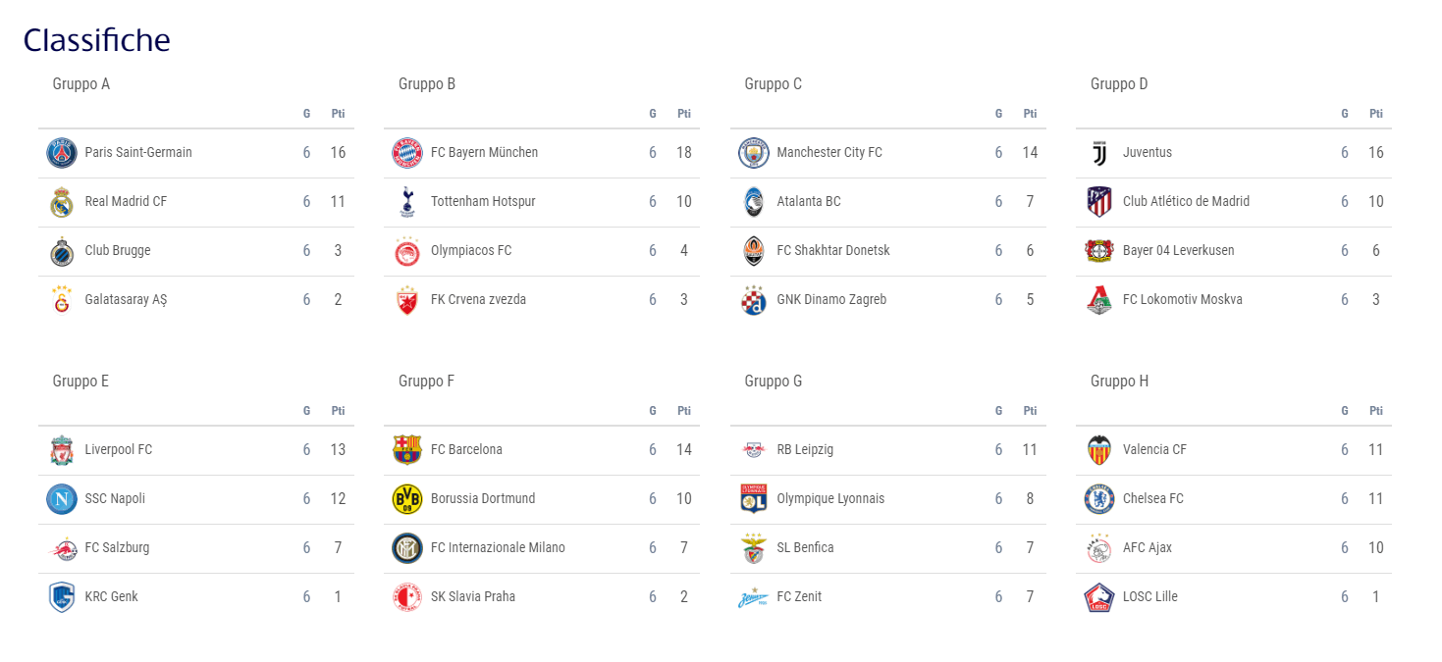The height and width of the screenshot is (662, 1442).
Task: Click the Gruppo G heading
Action: point(774,382)
